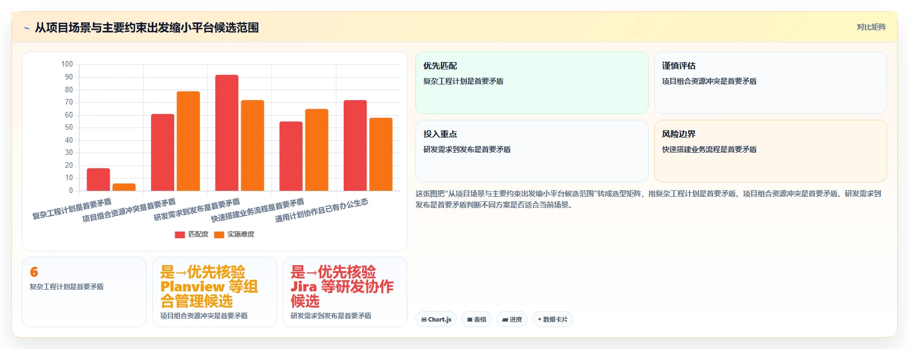Click the orange 实施难度 legend swatch
909x349 pixels.
coord(219,235)
